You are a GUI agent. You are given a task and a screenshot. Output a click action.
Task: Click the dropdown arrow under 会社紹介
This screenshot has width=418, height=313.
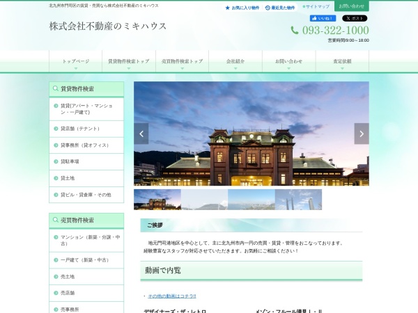click(x=235, y=69)
